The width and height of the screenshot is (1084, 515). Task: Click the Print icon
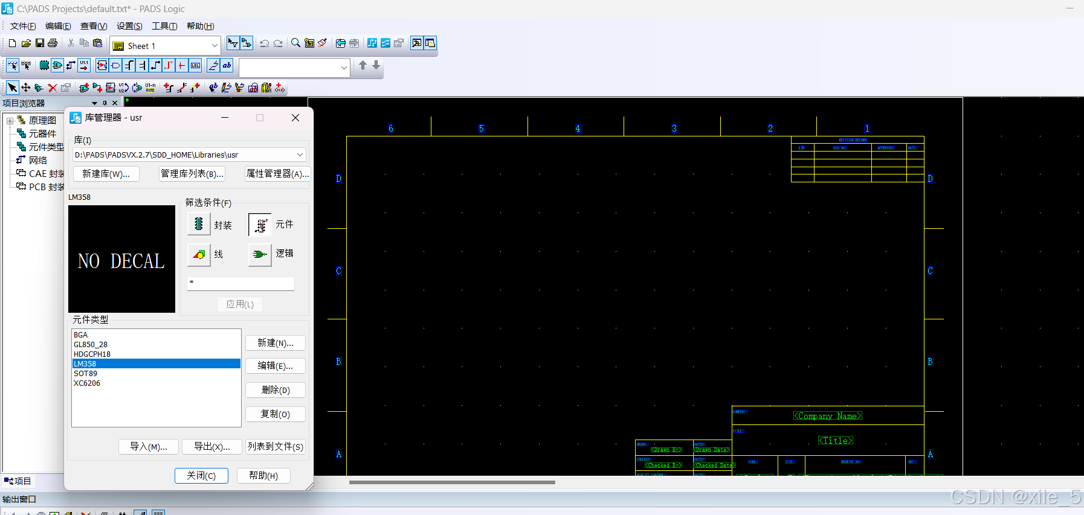pos(53,43)
